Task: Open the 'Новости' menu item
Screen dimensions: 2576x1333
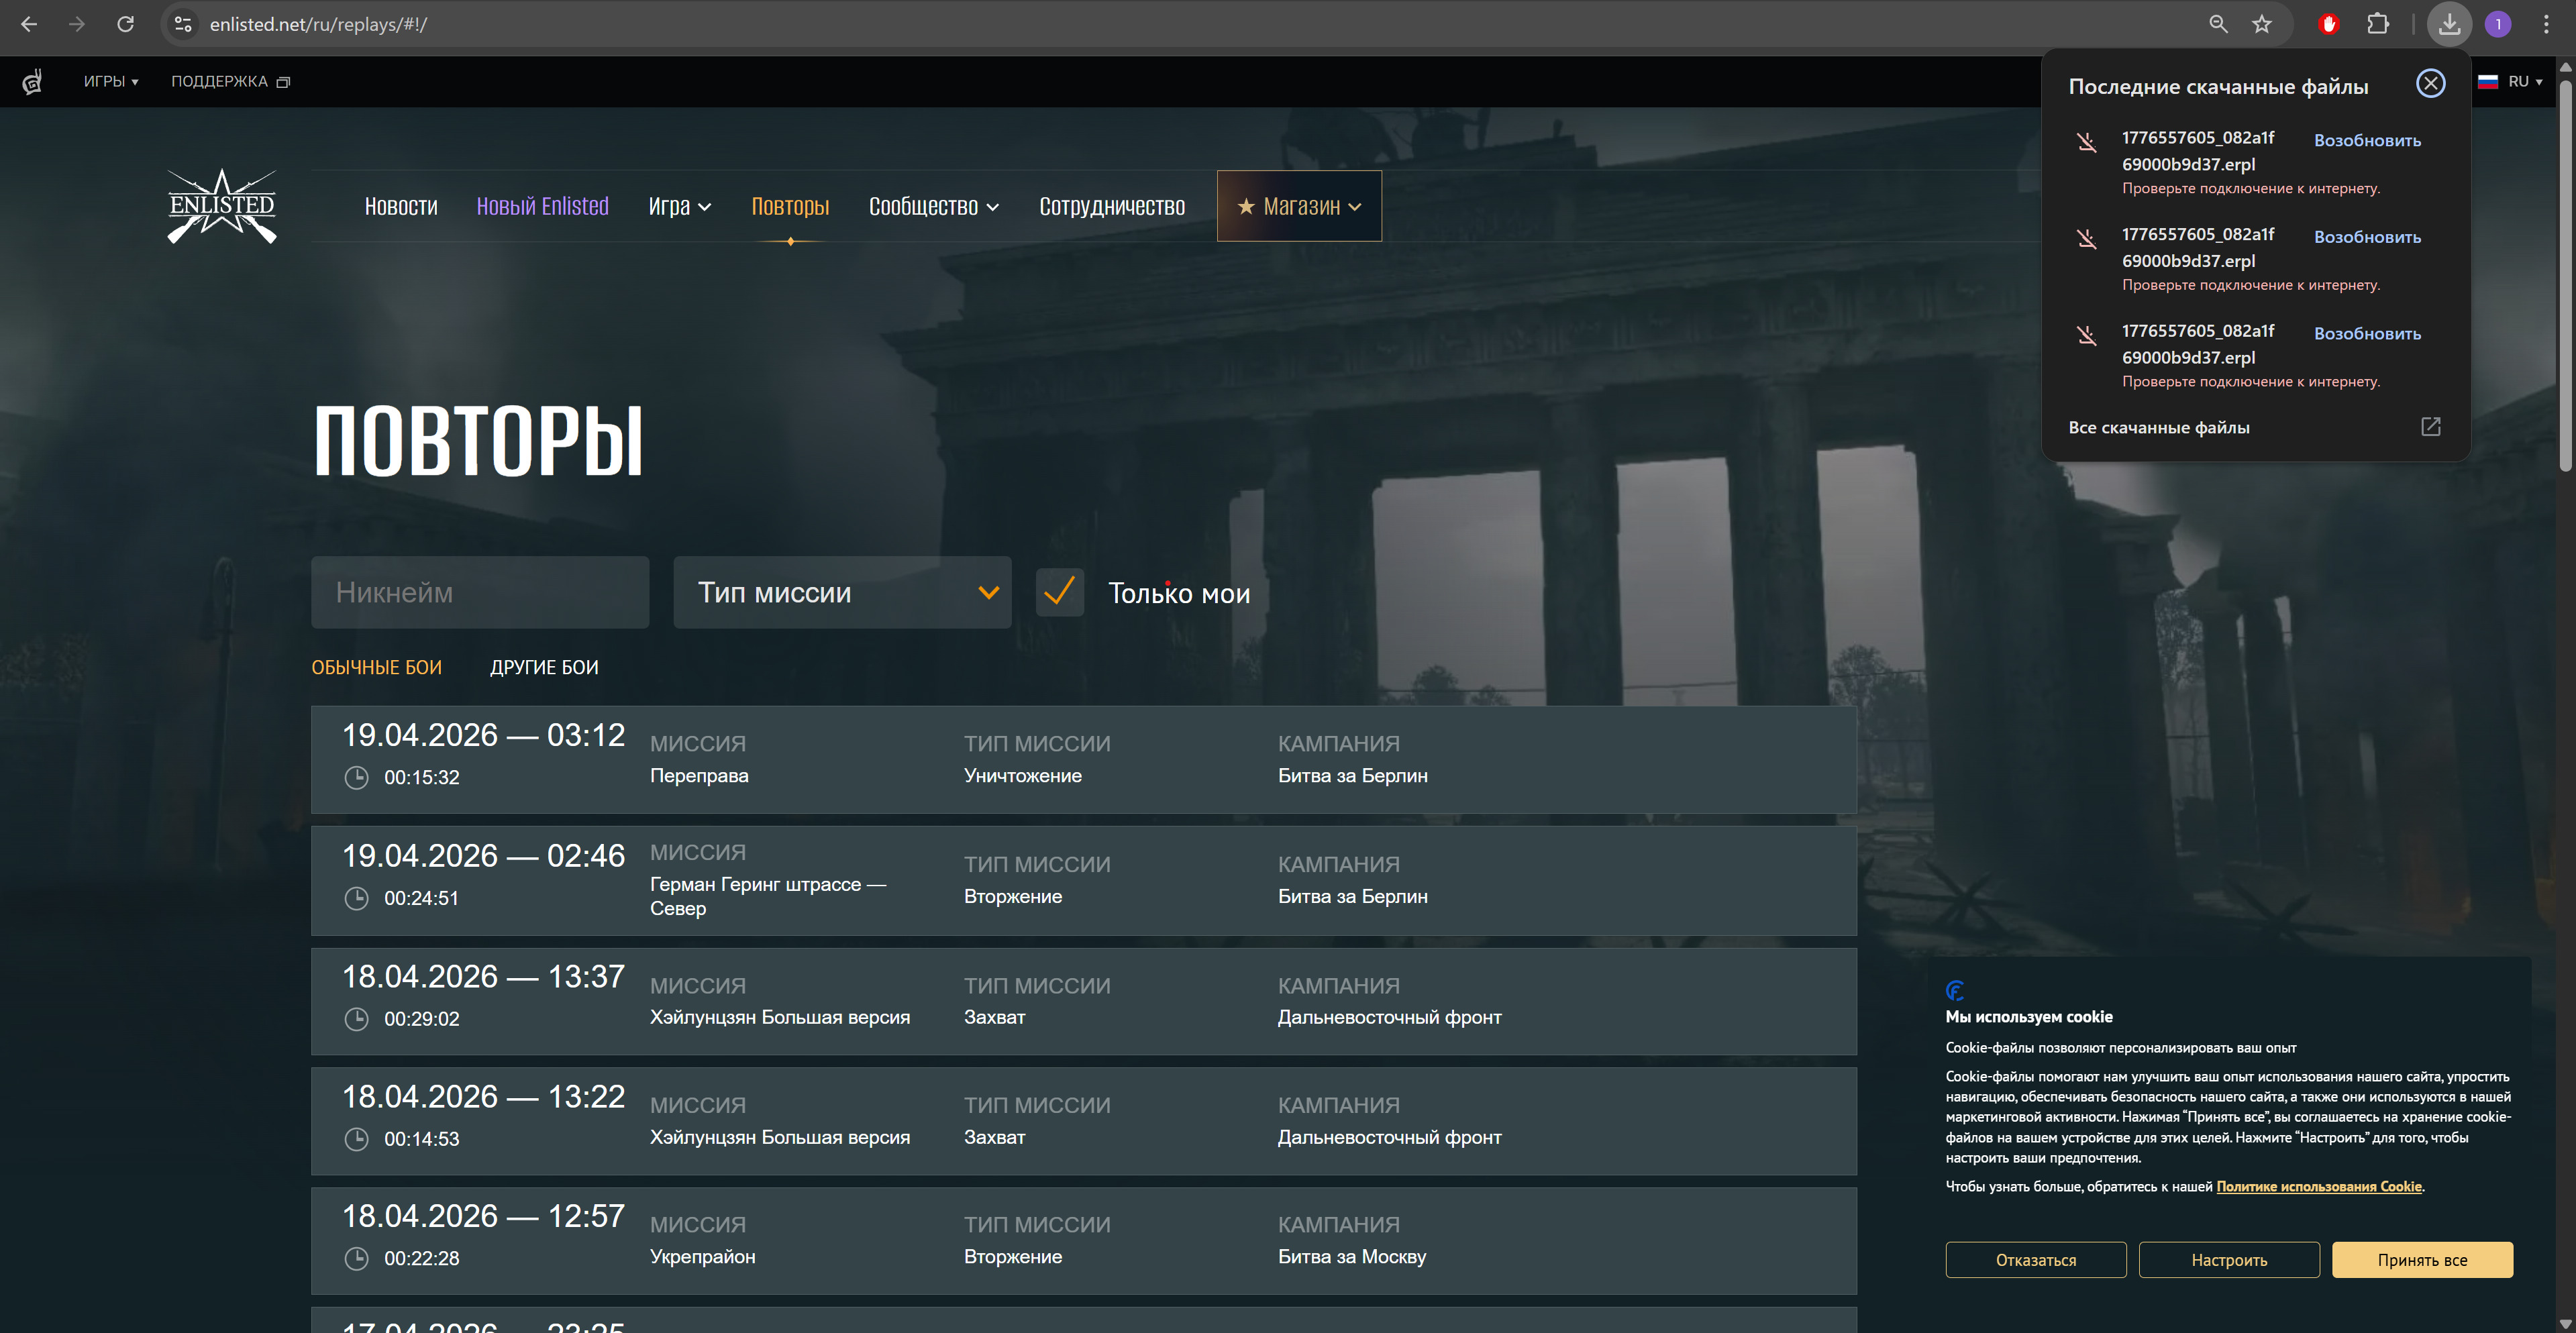Action: point(401,207)
